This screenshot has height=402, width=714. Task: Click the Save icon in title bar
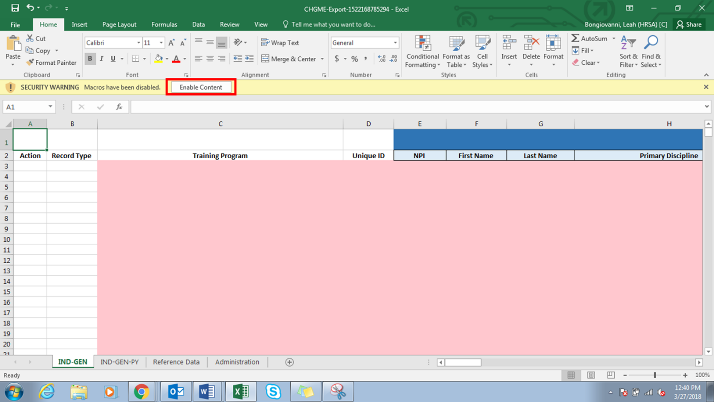(15, 8)
